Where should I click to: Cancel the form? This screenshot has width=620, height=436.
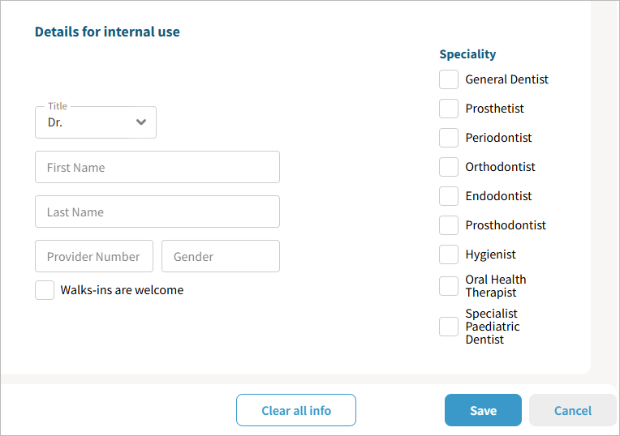(x=573, y=410)
